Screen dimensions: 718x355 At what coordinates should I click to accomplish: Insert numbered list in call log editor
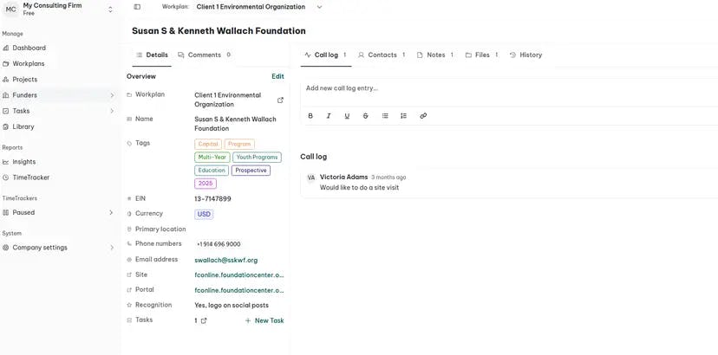403,115
